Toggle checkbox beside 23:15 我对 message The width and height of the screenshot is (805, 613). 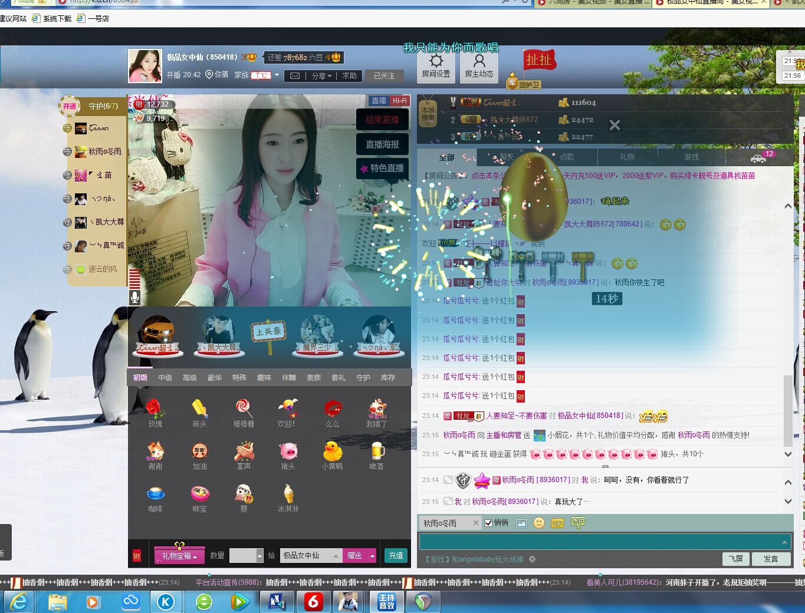pyautogui.click(x=448, y=502)
